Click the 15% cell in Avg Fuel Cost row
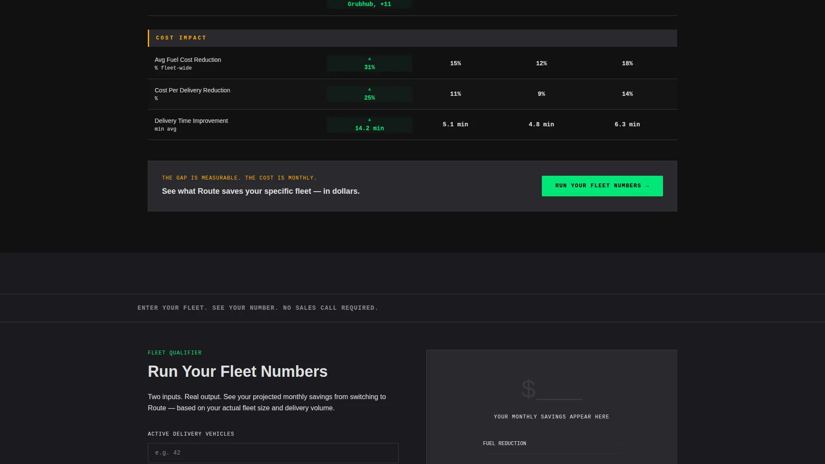 click(x=455, y=64)
